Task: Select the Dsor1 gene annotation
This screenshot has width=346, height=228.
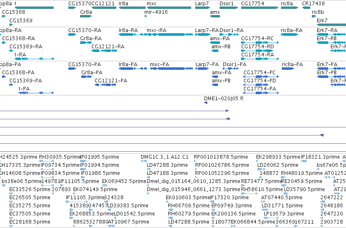Action: [x=229, y=8]
